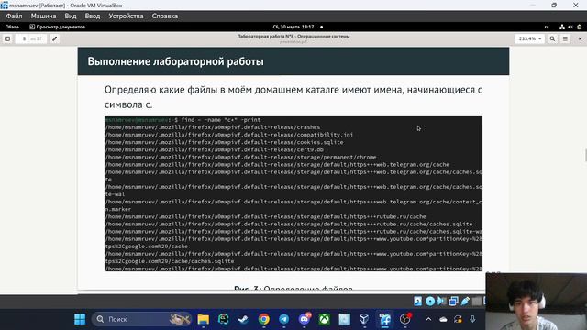Click the microphone tray icon
This screenshot has height=330, width=587.
[x=472, y=319]
